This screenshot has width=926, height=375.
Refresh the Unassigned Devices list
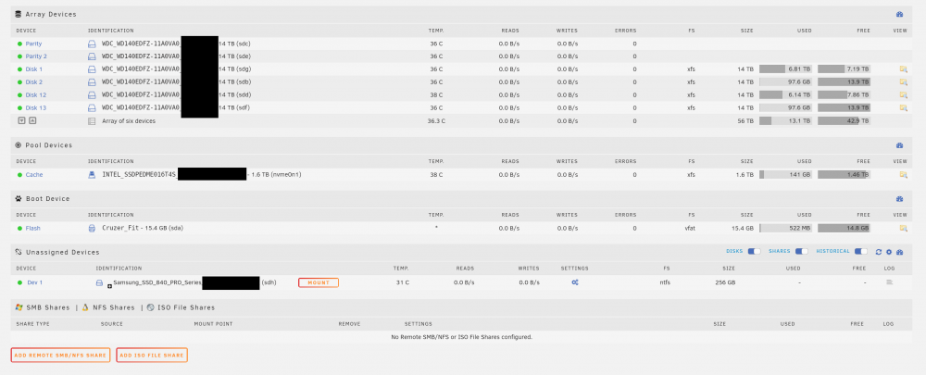tap(878, 252)
